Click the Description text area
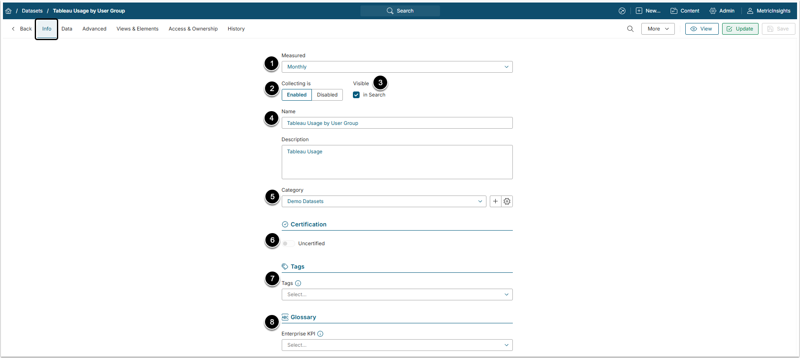800x358 pixels. coord(397,162)
